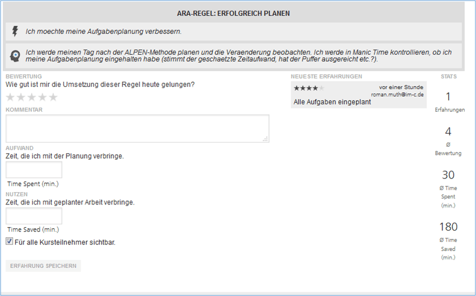Viewport: 476px width, 296px height.
Task: Click the Erfahrung Speichern button
Action: pos(43,265)
